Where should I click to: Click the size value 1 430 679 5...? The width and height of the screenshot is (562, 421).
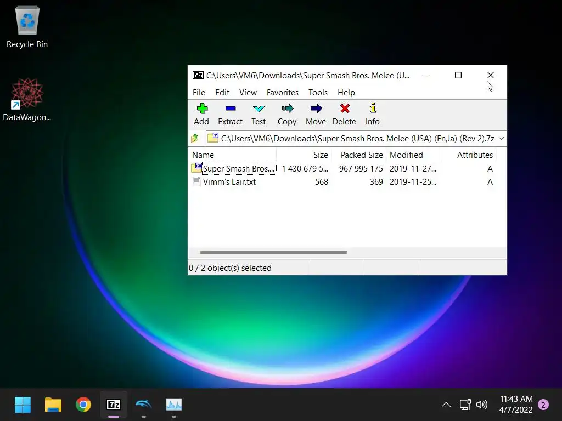[x=305, y=169]
